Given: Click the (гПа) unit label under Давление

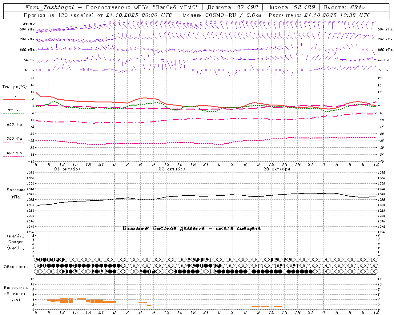Looking at the screenshot, I should pos(16,197).
